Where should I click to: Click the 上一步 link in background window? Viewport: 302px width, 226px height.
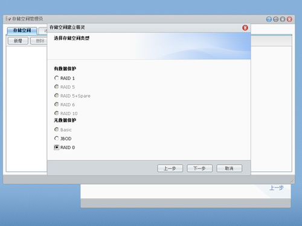(x=277, y=188)
